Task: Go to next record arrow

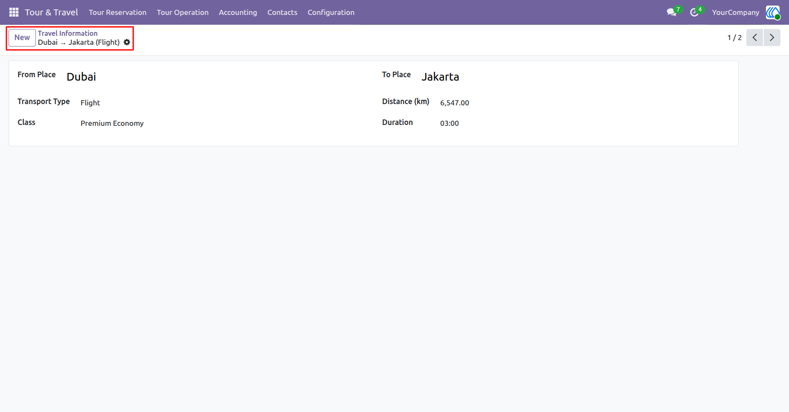Action: tap(772, 38)
